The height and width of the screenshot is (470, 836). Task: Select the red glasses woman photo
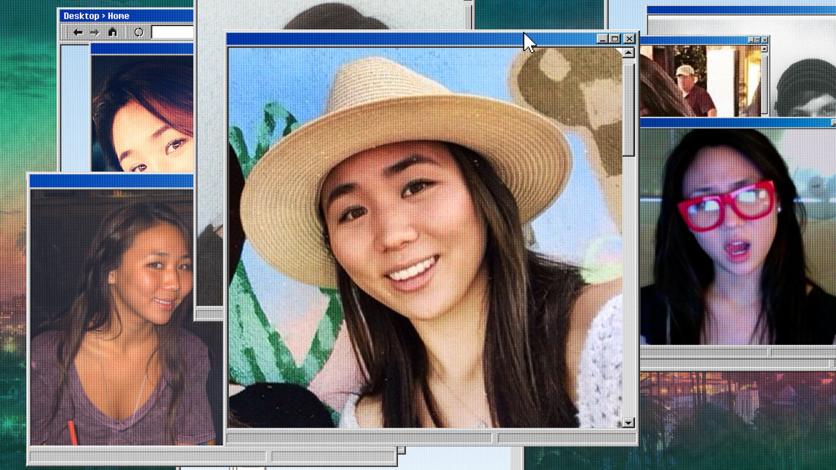click(738, 236)
